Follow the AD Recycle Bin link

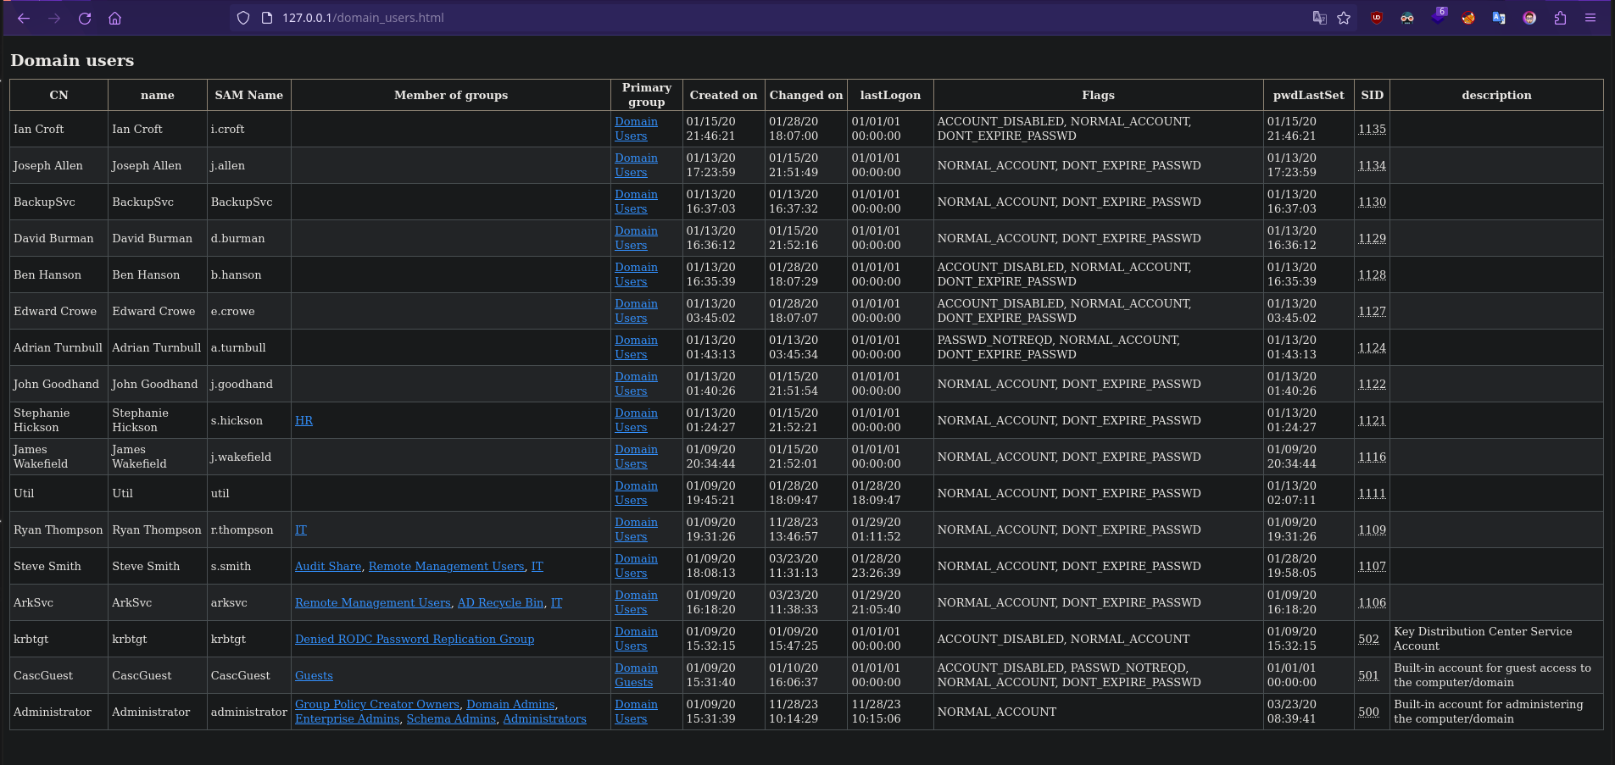tap(500, 603)
